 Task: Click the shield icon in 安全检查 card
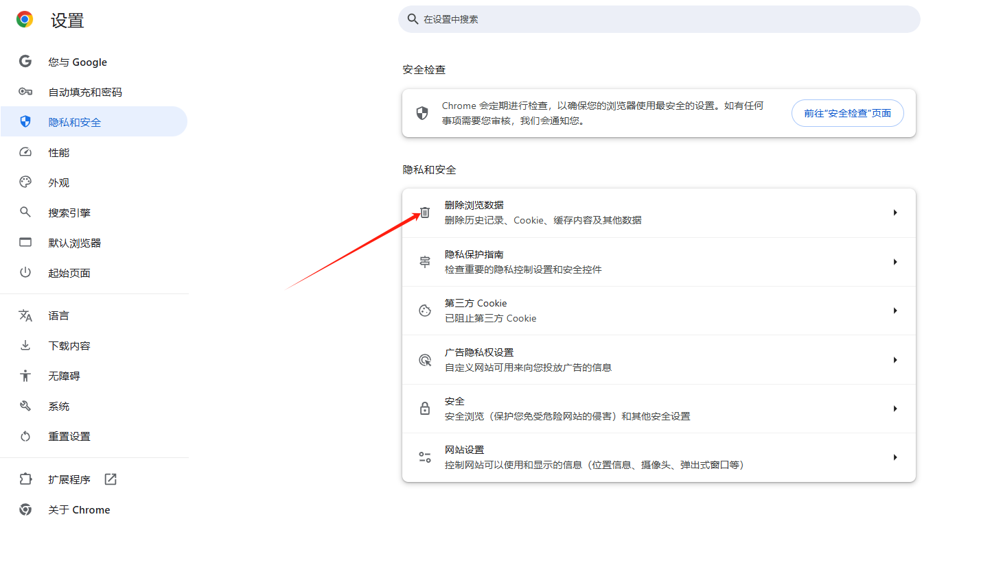coord(423,113)
